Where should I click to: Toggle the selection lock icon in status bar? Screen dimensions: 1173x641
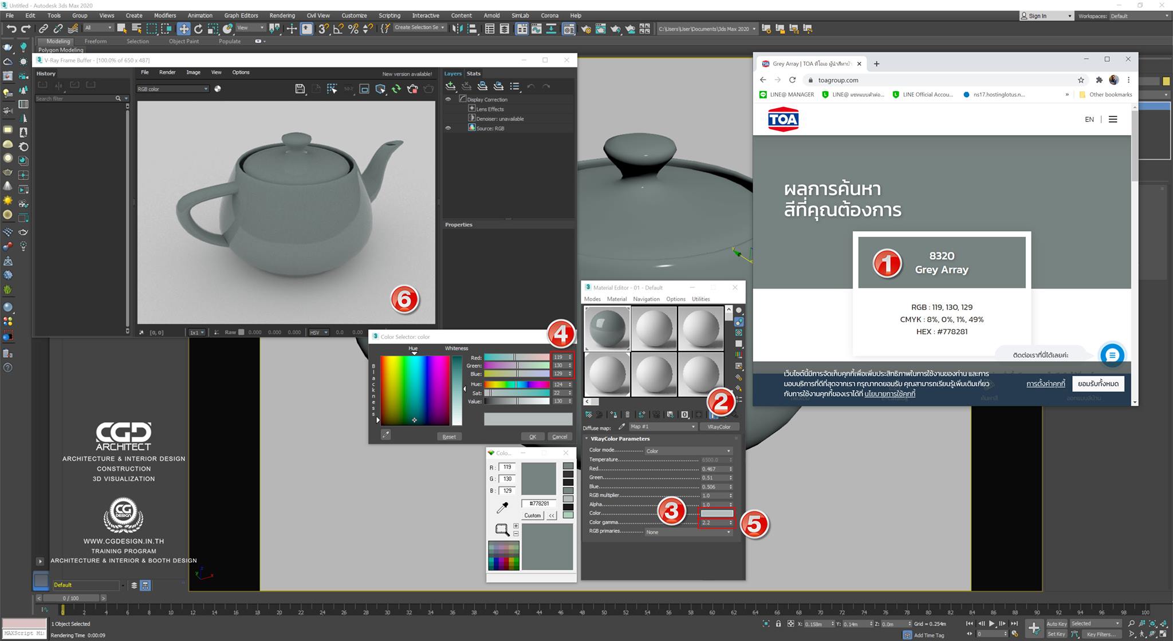pos(778,624)
